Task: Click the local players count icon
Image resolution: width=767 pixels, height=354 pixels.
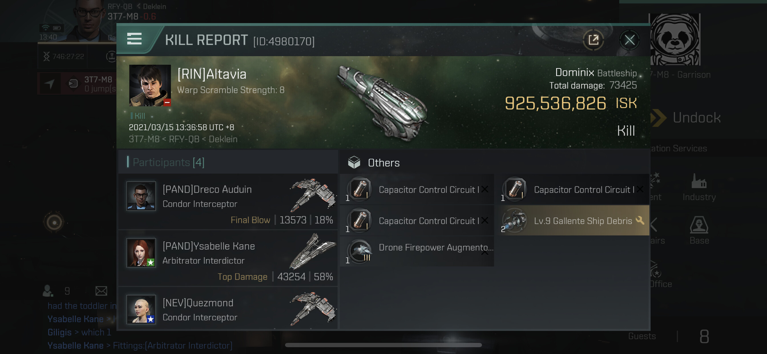Action: click(48, 291)
